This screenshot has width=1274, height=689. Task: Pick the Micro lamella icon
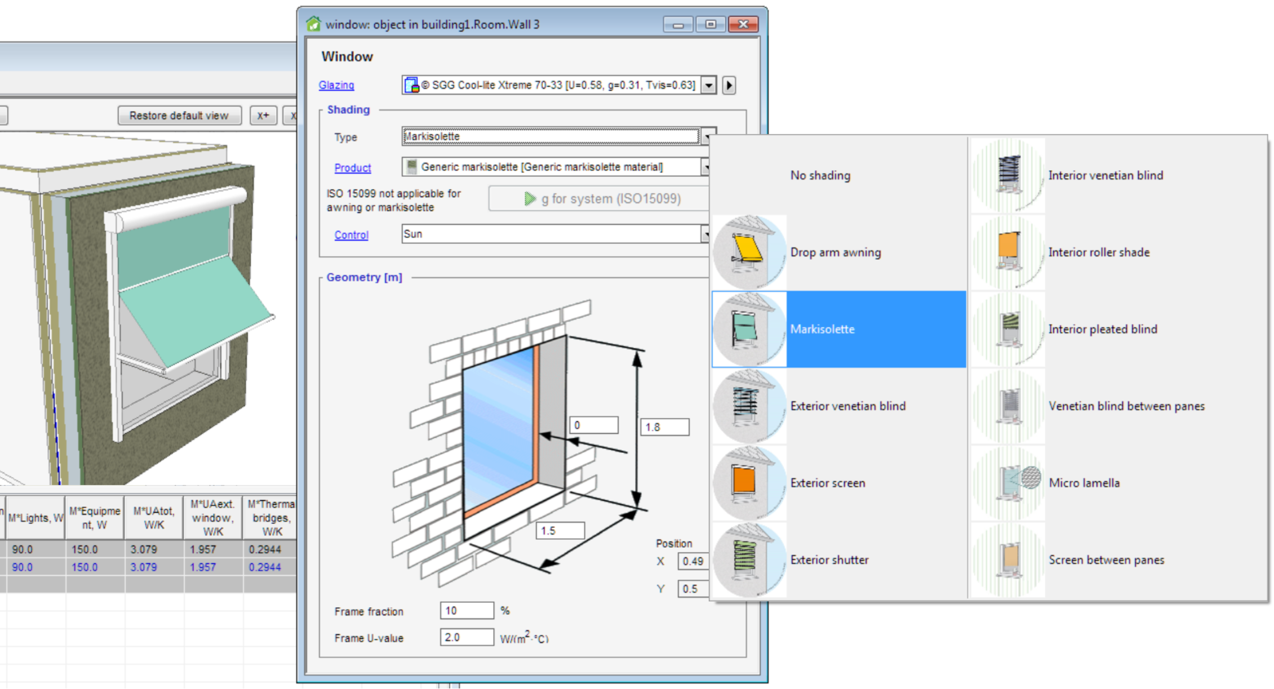(1008, 483)
